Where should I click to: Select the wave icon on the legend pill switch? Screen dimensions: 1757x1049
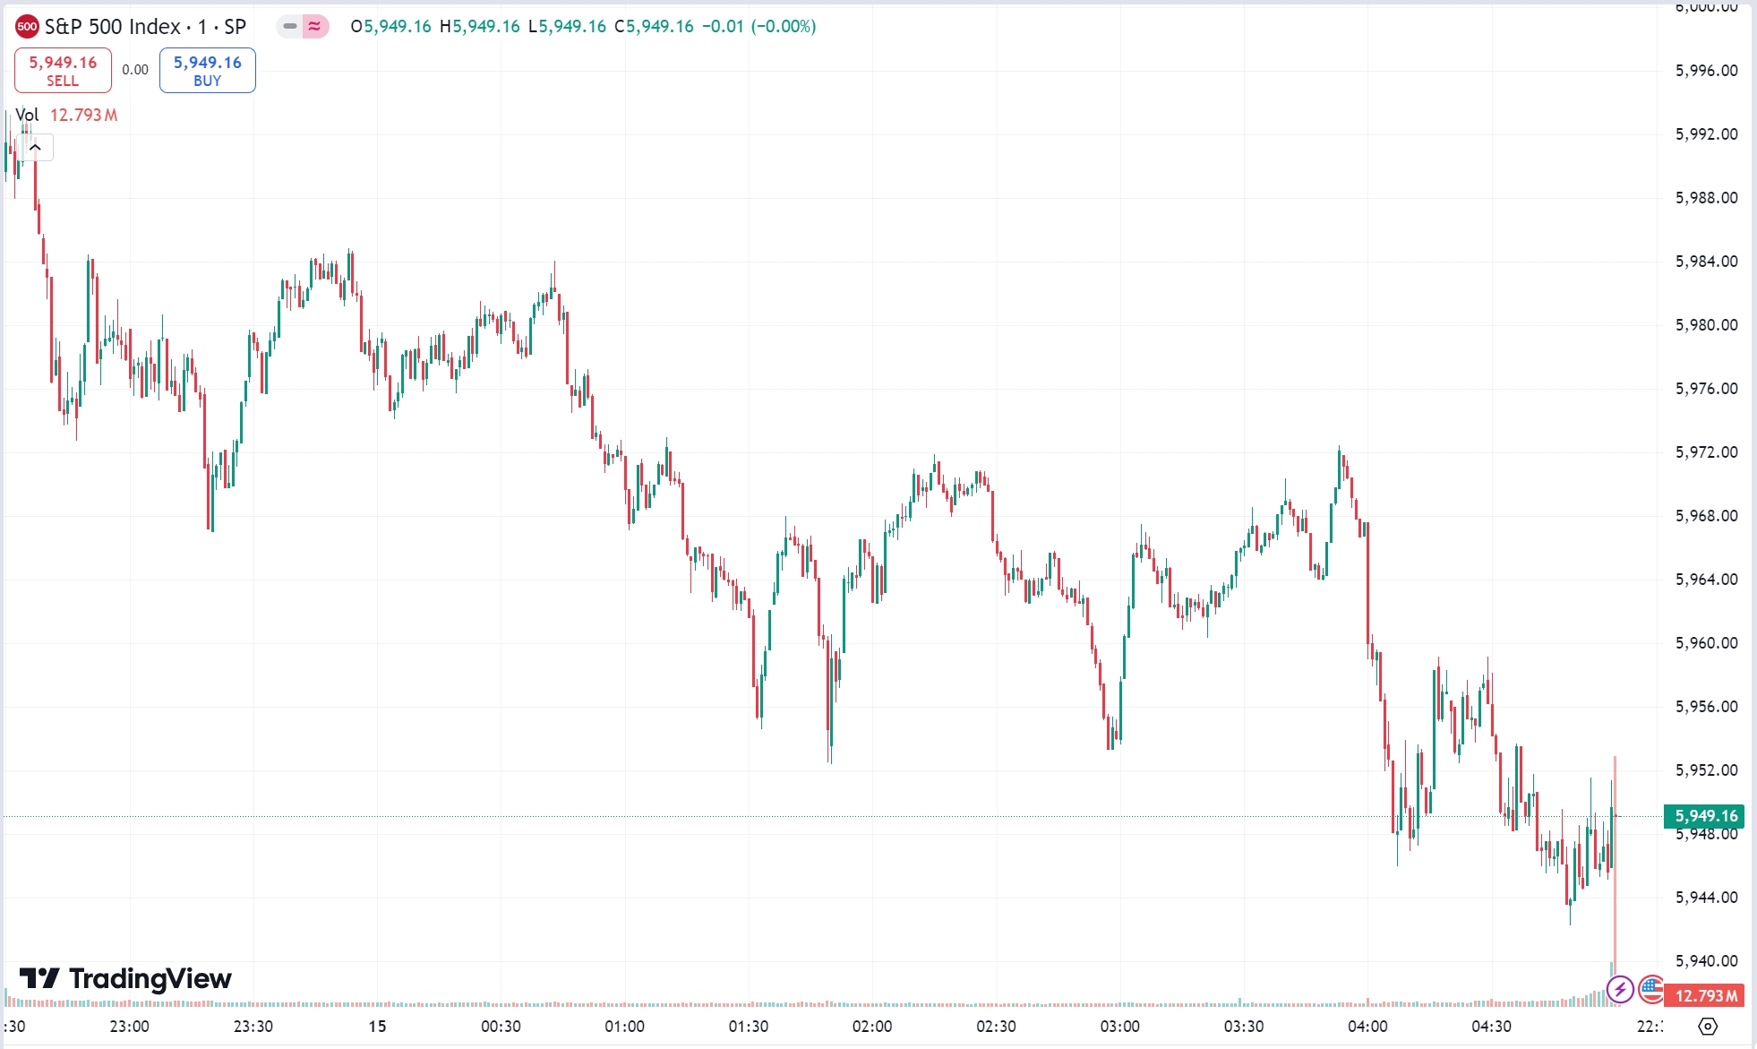click(313, 27)
